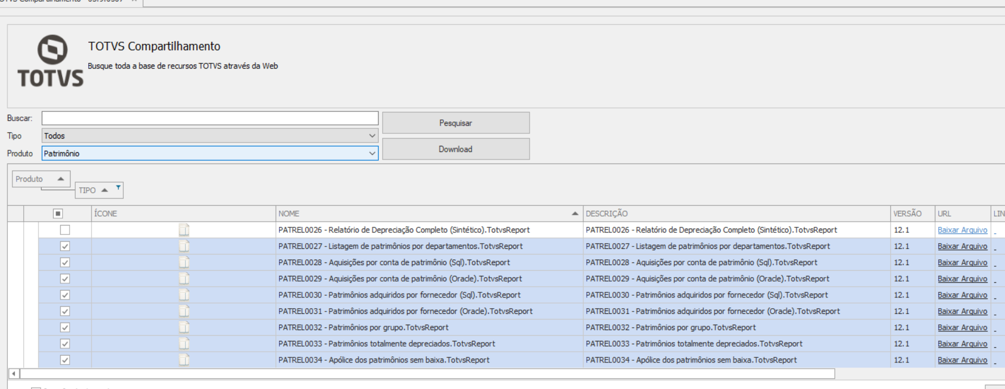This screenshot has width=1005, height=389.
Task: Open Baixar Arquivo link for PATREL0031
Action: coord(962,311)
